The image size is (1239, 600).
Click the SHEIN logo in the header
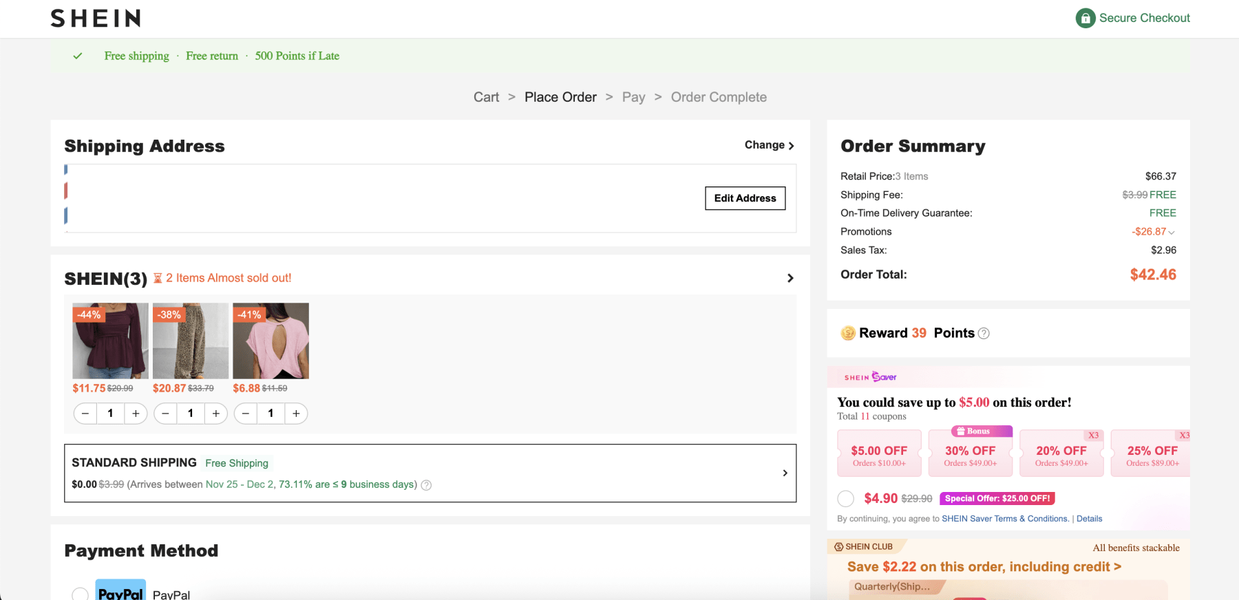(96, 18)
